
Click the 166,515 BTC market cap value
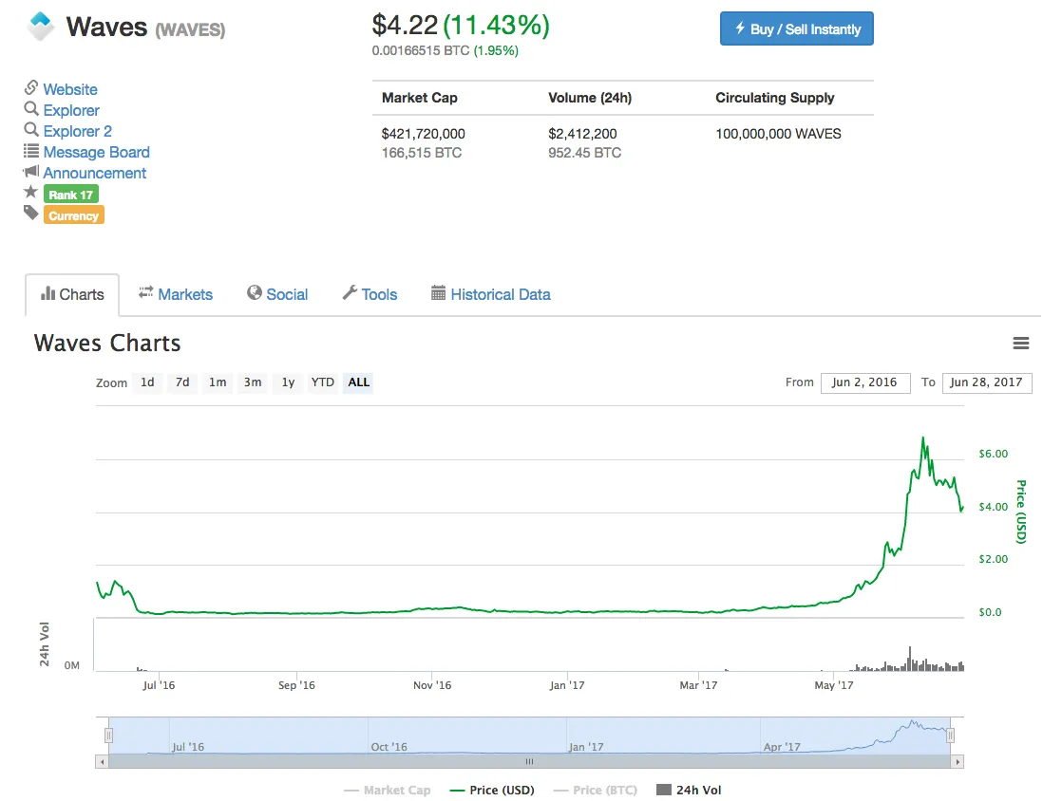click(x=421, y=153)
